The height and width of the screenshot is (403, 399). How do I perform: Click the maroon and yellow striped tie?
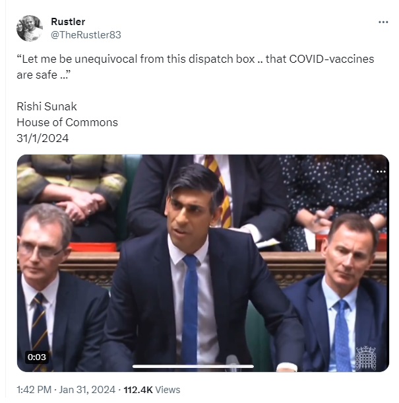coord(221,192)
